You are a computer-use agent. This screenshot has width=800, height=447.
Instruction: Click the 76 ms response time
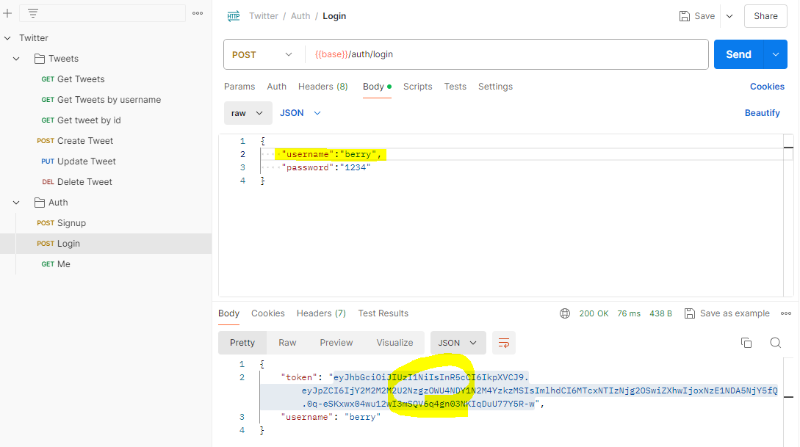629,313
